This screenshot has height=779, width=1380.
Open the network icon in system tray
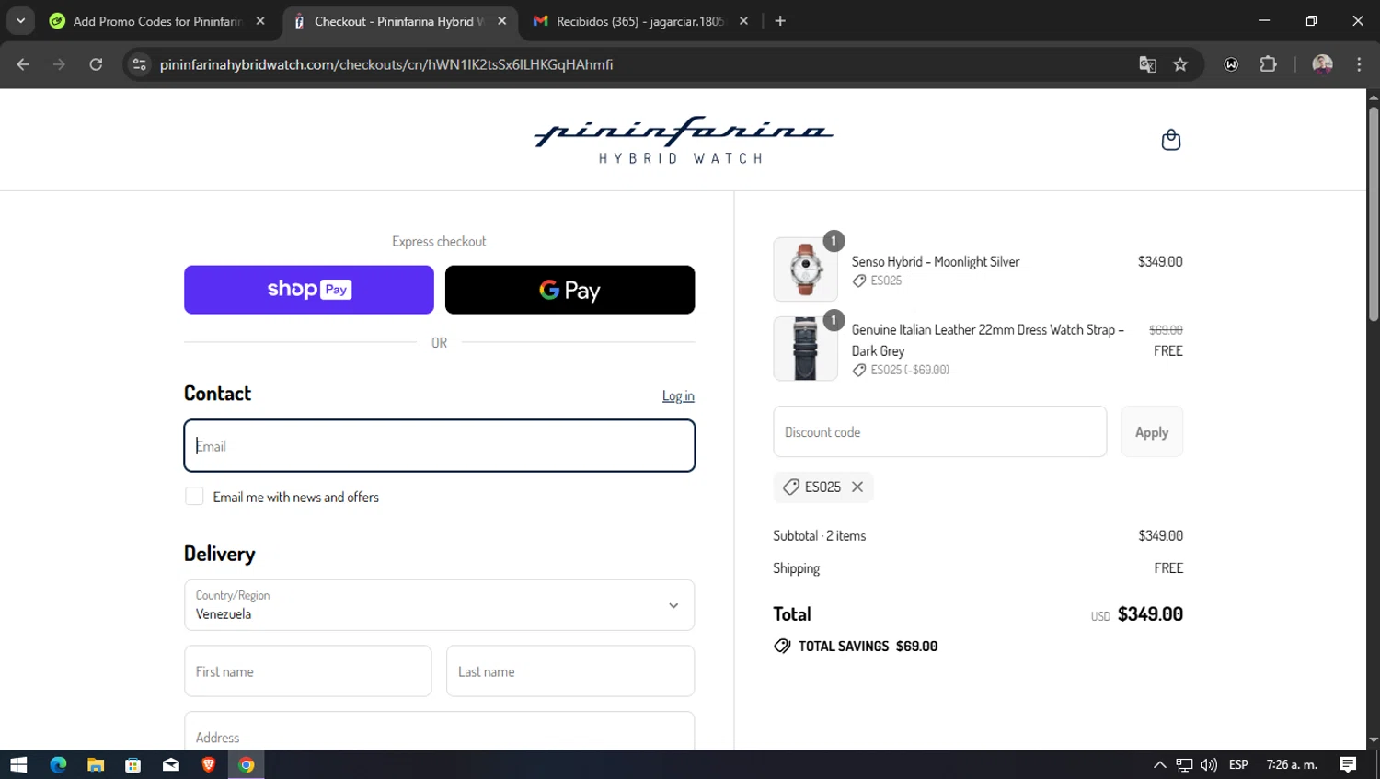pyautogui.click(x=1184, y=764)
